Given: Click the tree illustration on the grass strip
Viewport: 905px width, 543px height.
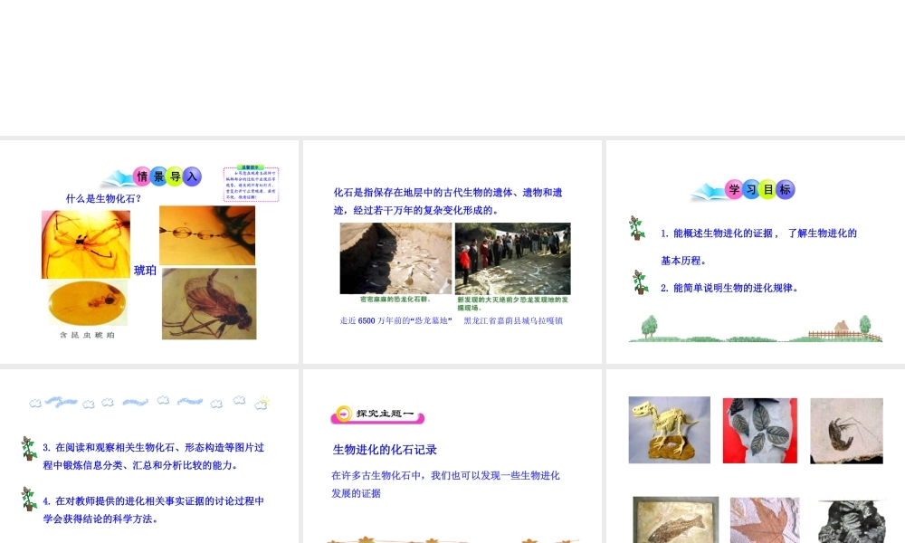Looking at the screenshot, I should coord(650,327).
